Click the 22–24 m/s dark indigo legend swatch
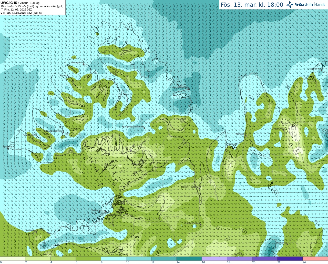328x264 pixels. pos(290,259)
